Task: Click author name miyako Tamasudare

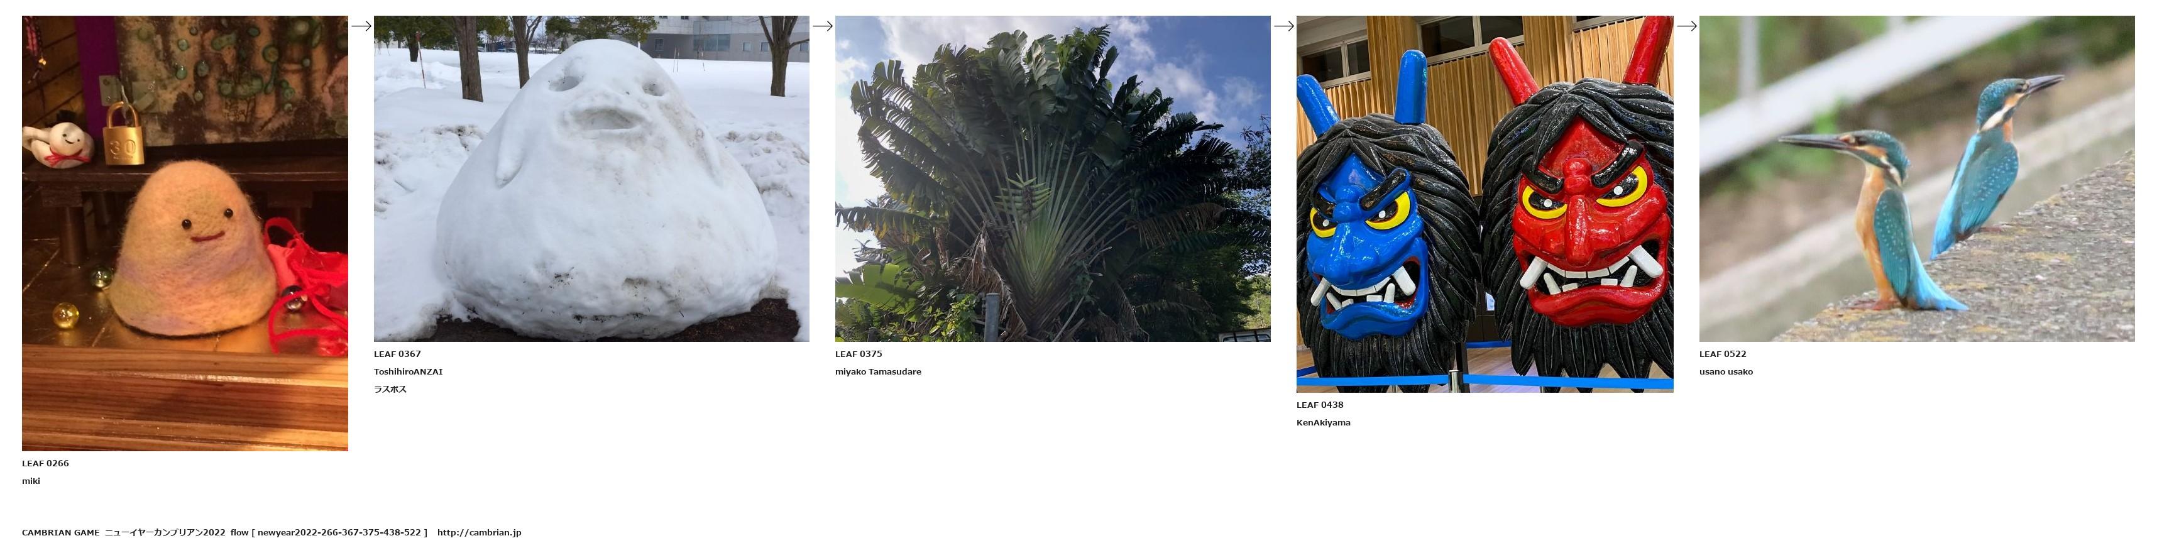Action: click(877, 371)
